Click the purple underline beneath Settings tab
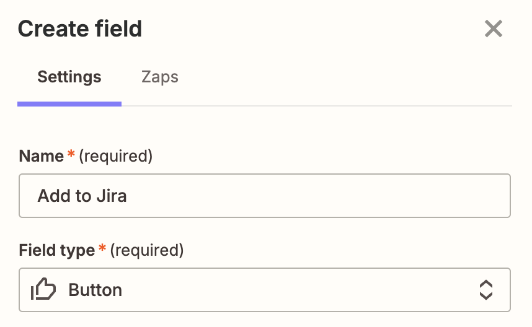This screenshot has height=327, width=532. 69,103
